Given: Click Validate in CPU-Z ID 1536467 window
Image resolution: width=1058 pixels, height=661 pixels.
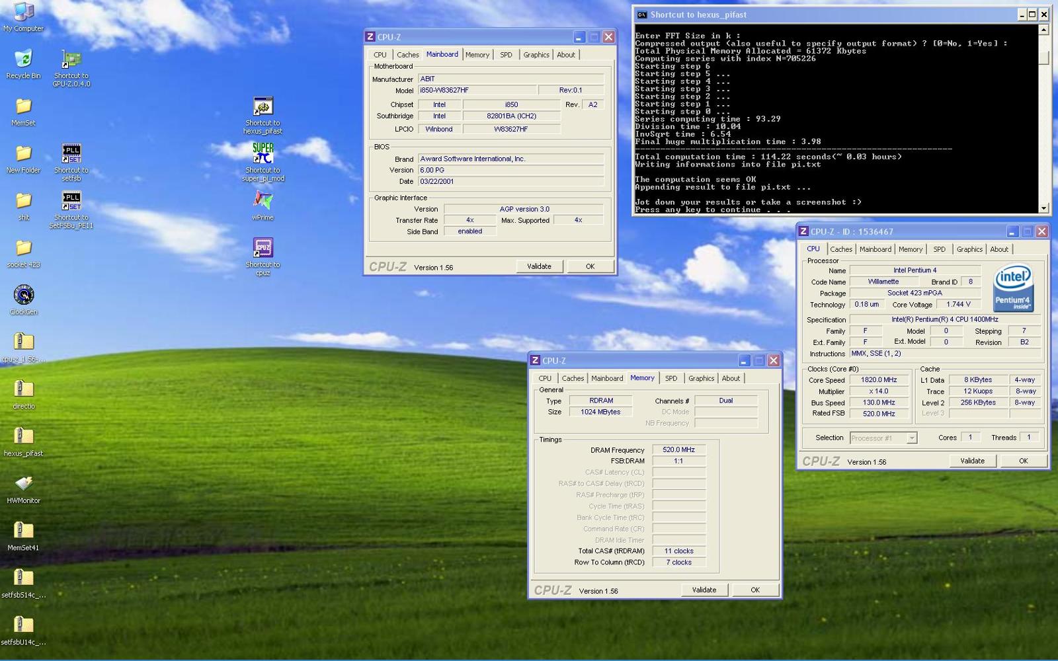Looking at the screenshot, I should point(973,461).
